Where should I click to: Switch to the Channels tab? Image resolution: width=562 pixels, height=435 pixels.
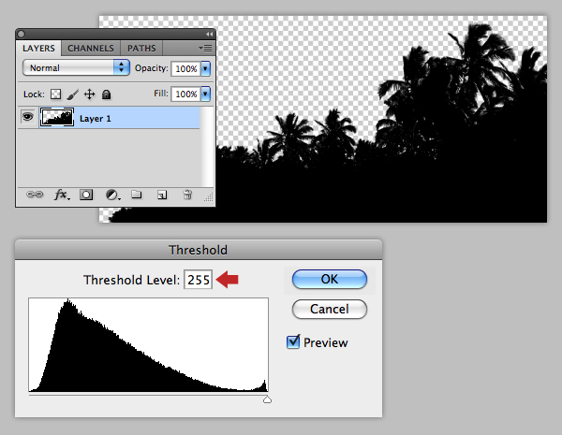click(x=91, y=49)
